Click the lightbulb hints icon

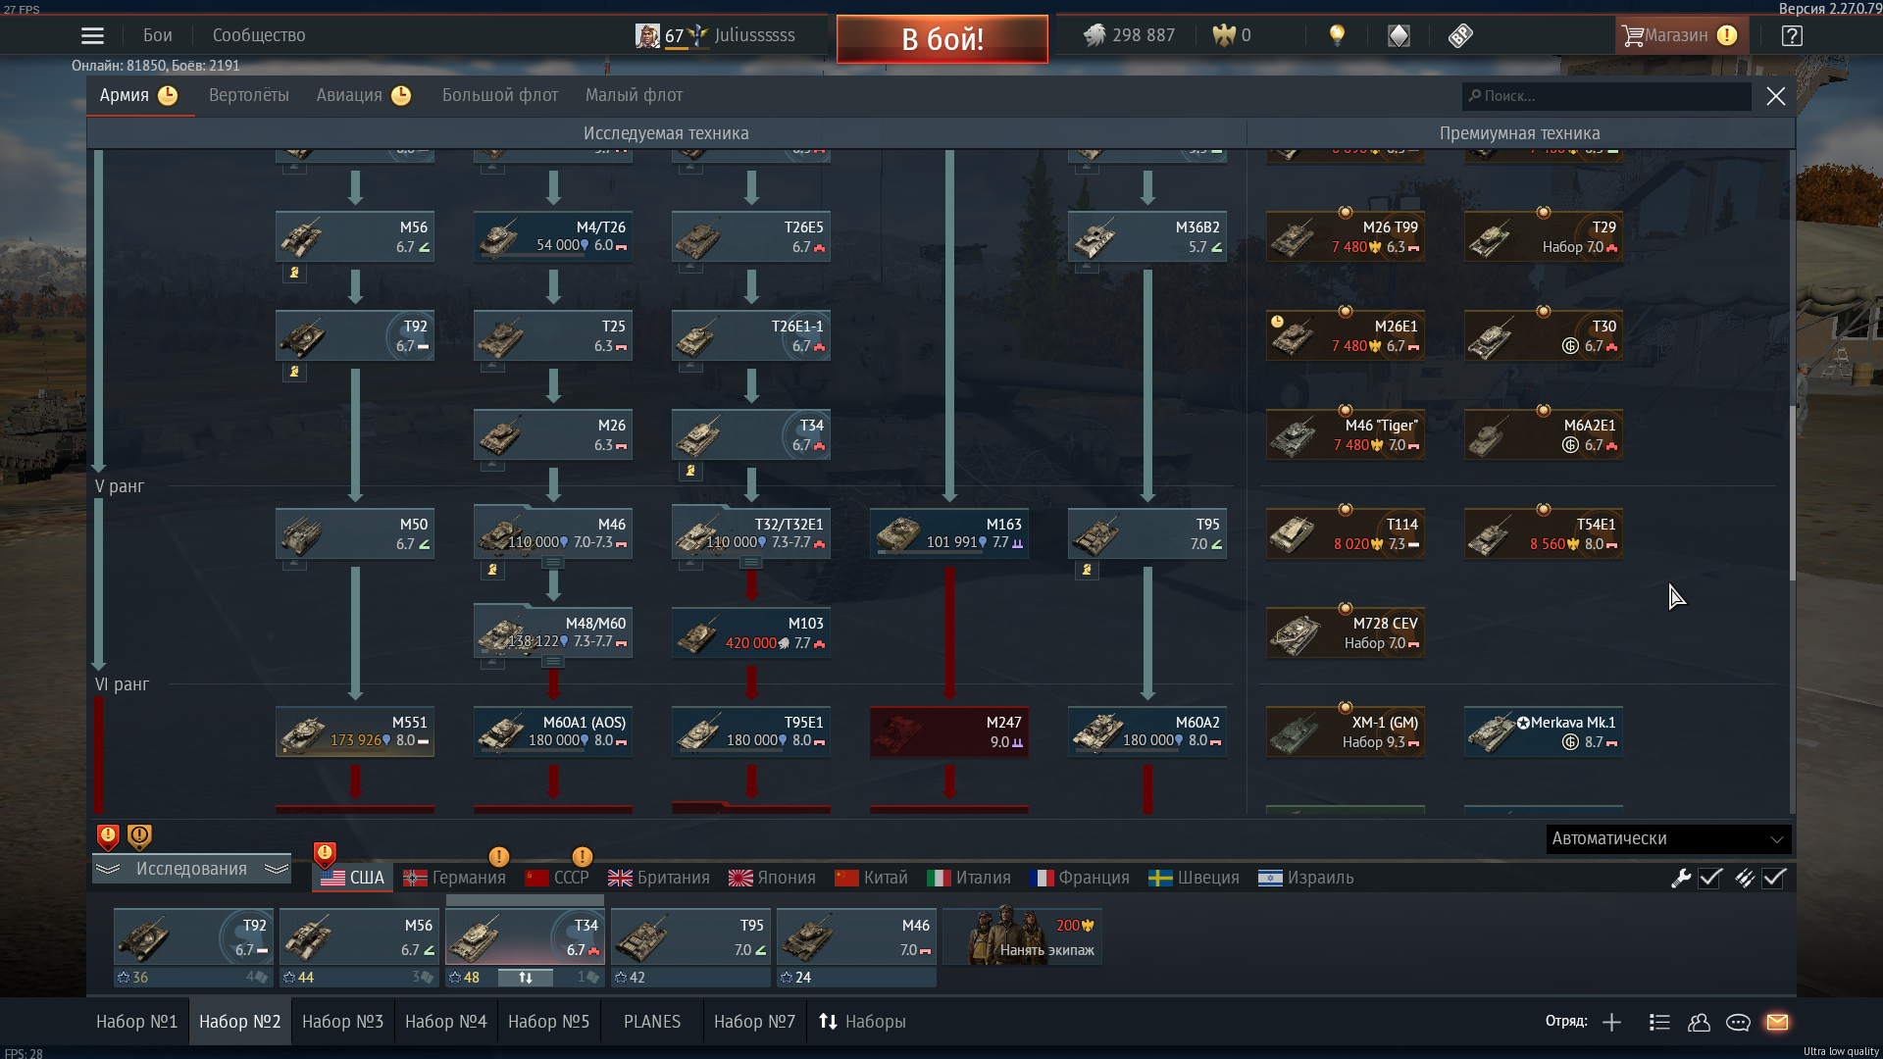(x=1337, y=35)
